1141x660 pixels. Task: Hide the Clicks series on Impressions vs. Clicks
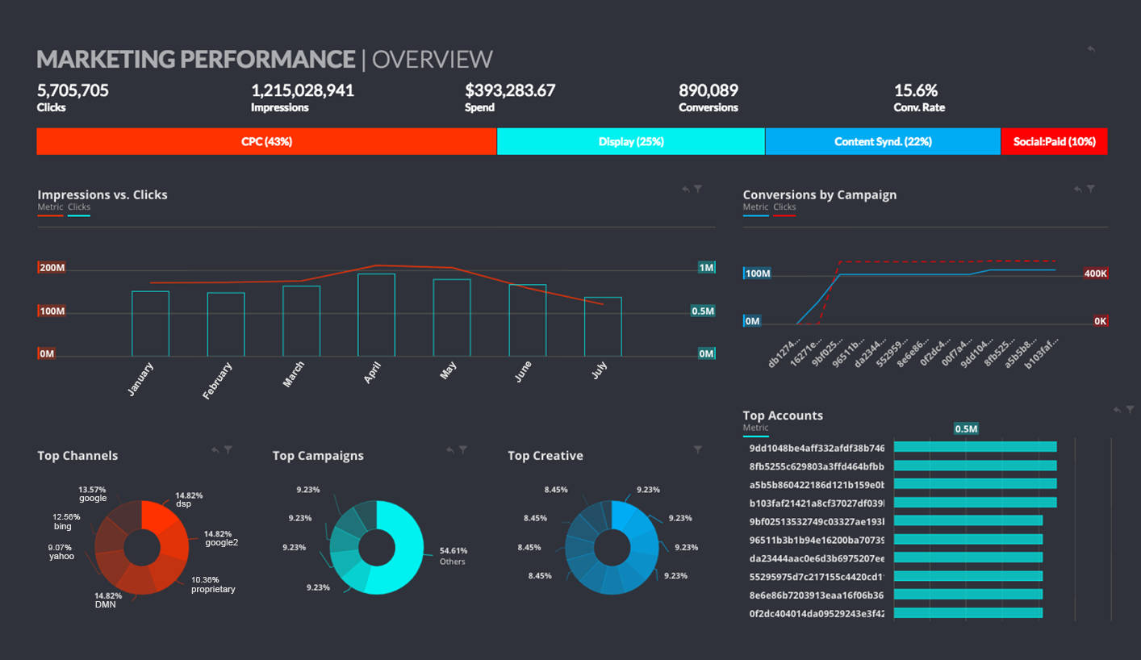tap(78, 207)
